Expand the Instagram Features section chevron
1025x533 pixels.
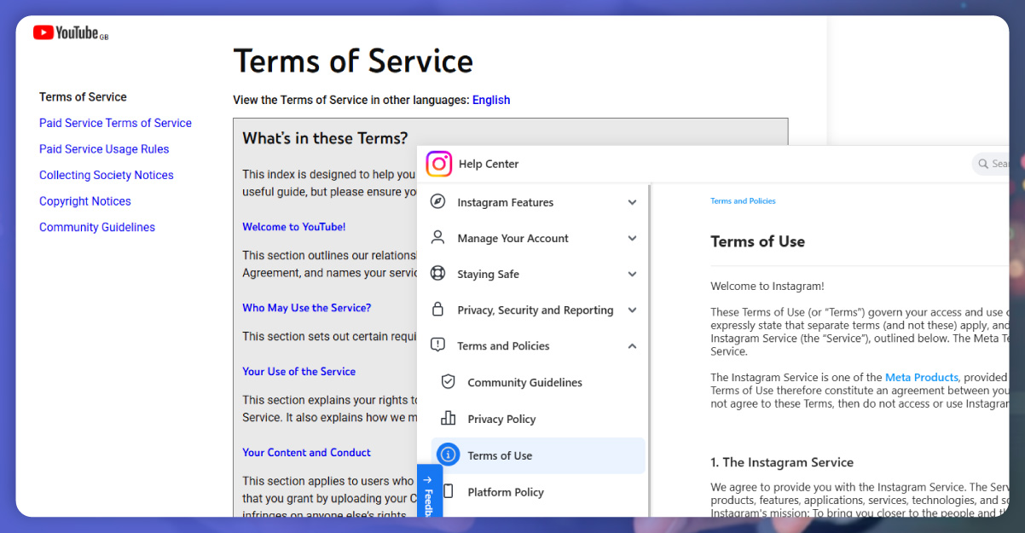click(632, 203)
